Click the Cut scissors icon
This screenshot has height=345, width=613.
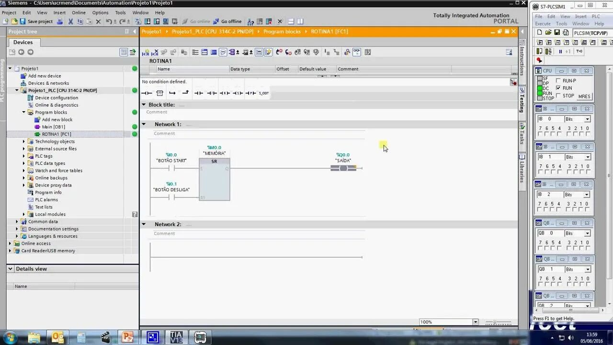point(70,22)
